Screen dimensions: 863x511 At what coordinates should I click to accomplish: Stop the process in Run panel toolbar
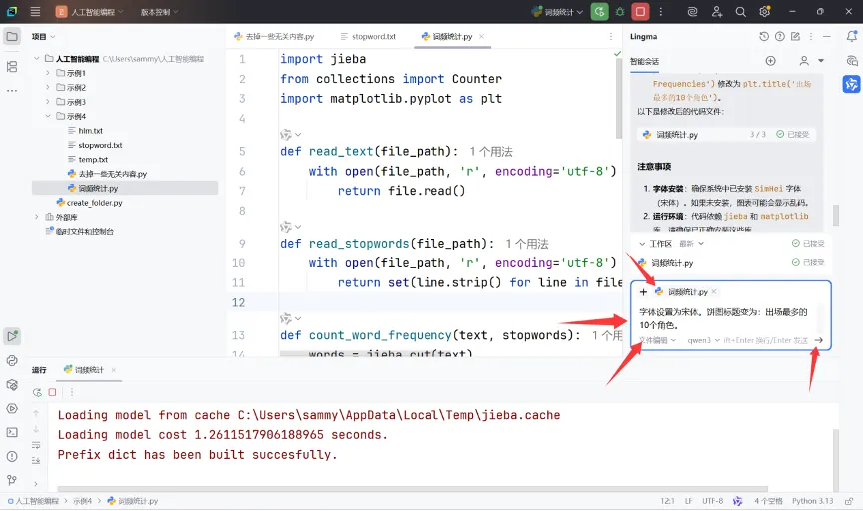52,392
